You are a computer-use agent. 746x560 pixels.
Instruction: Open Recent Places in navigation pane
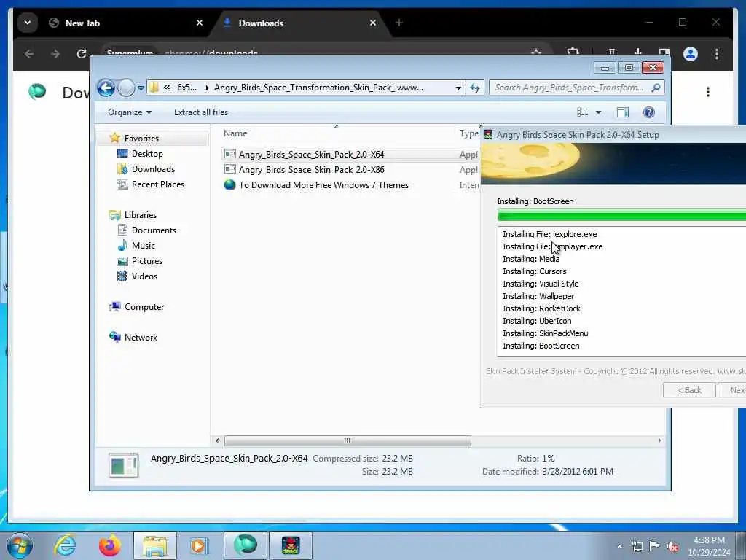click(157, 184)
